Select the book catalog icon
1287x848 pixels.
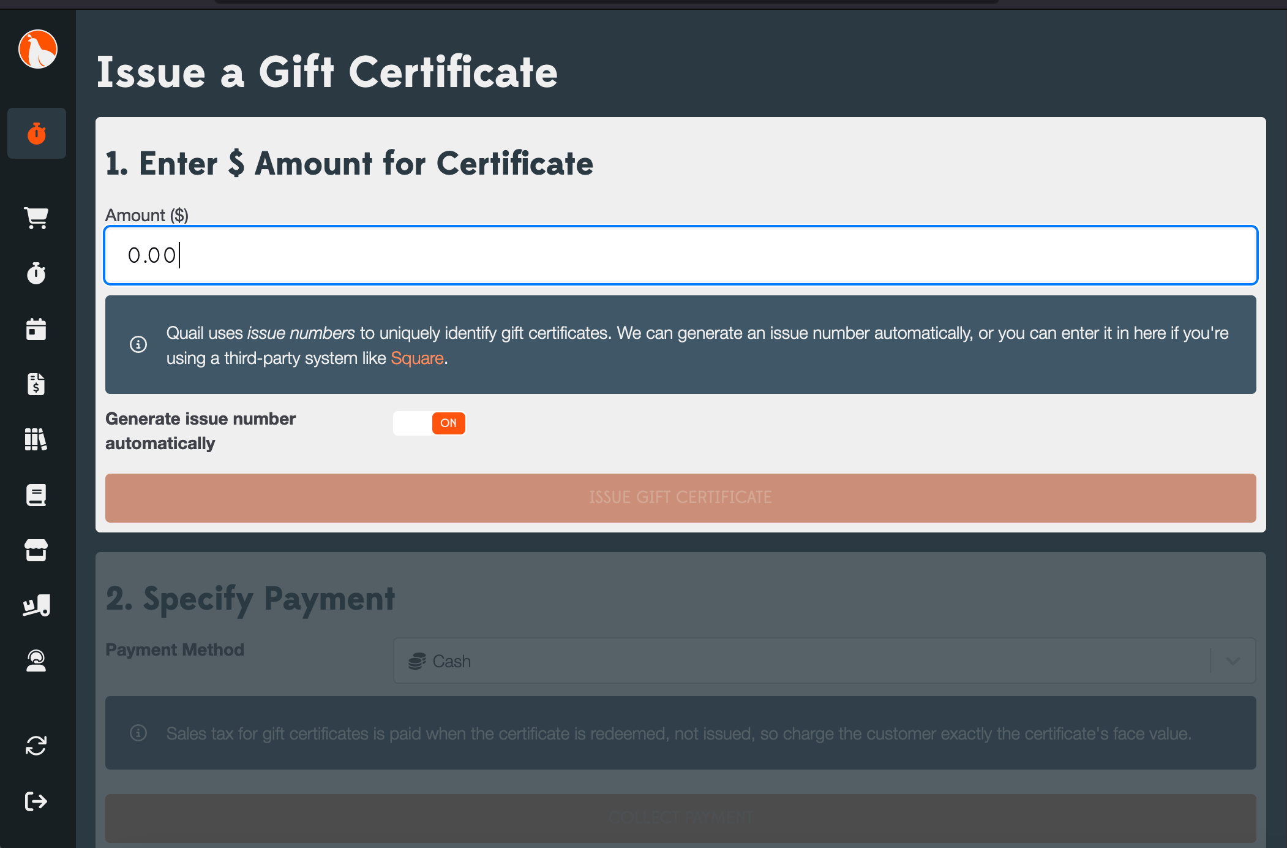(36, 494)
